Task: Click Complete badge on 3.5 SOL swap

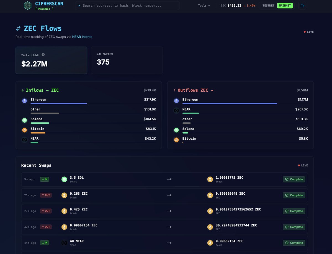Action: (294, 179)
